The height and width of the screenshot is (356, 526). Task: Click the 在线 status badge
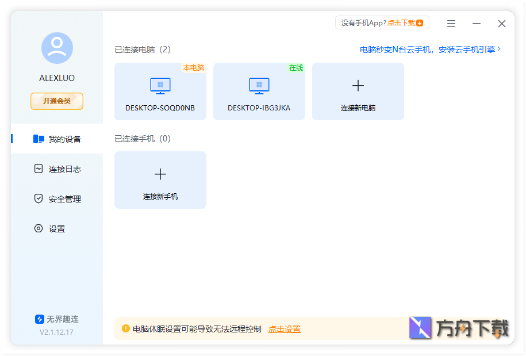click(296, 68)
